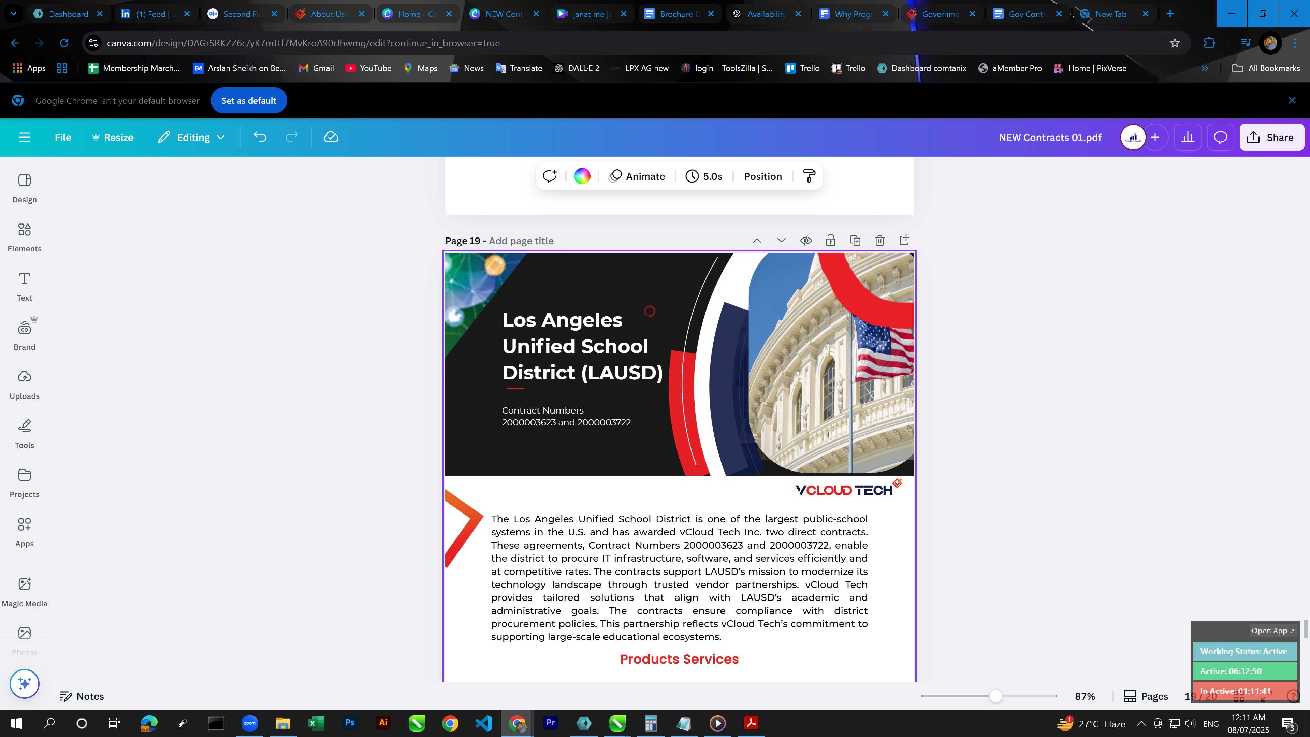Reload the Canva page
1310x737 pixels.
(64, 43)
